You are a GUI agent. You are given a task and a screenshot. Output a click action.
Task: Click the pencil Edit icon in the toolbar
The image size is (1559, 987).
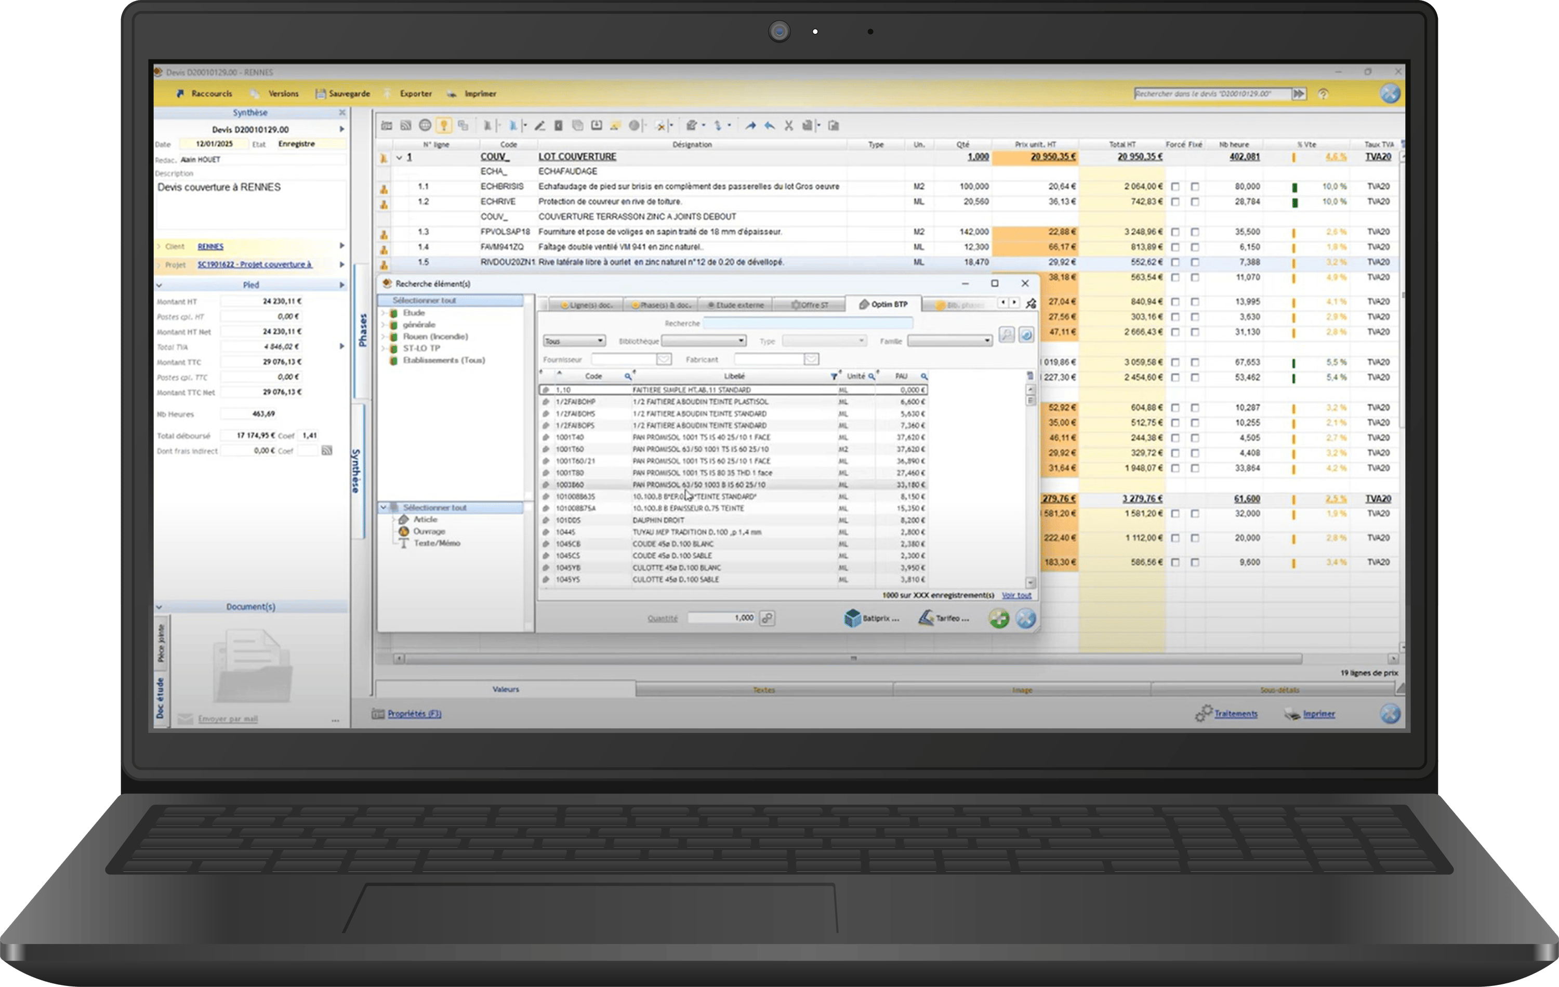(x=540, y=126)
